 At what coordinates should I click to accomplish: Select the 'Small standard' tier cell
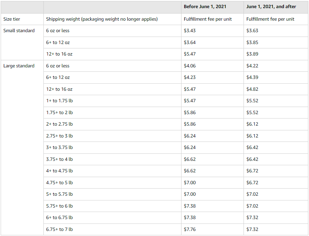pos(22,42)
